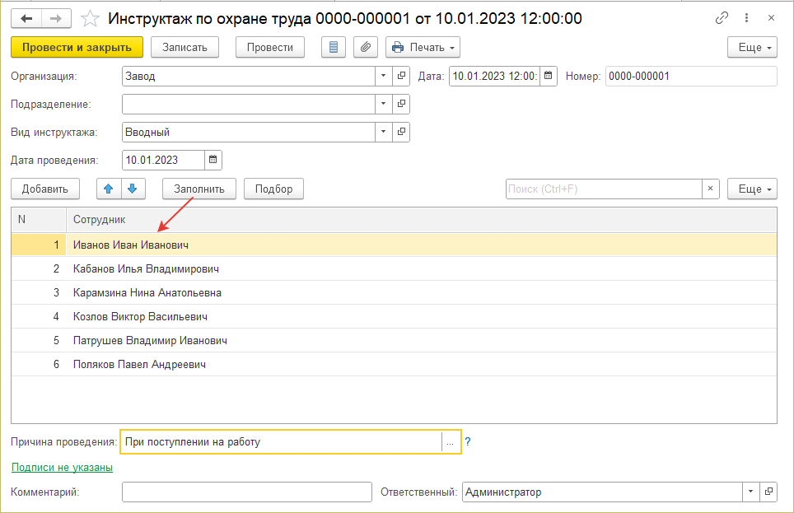Select row Карамзина Нина Анатольевна
Screen dimensions: 794x513
pyautogui.click(x=394, y=292)
